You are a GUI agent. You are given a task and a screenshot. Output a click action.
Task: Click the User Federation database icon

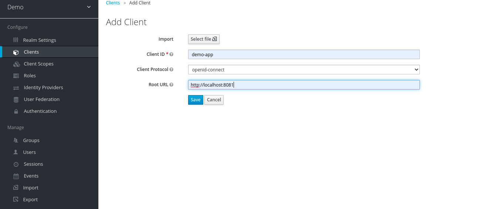pos(16,100)
